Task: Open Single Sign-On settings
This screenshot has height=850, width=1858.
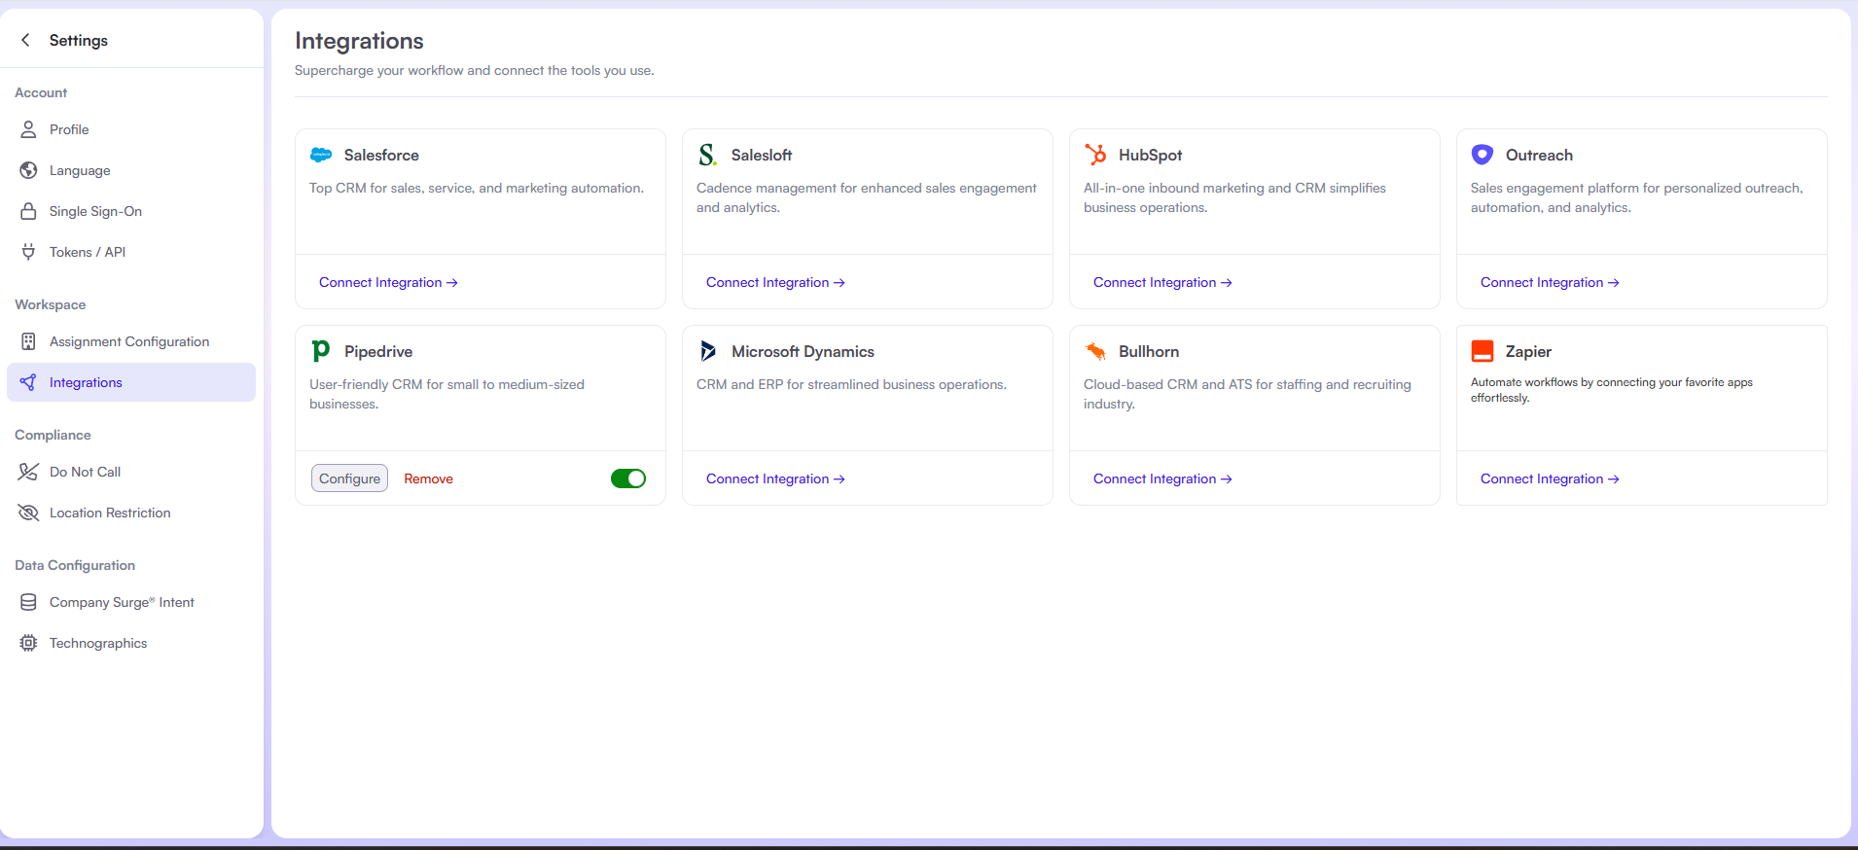Action: [x=95, y=211]
